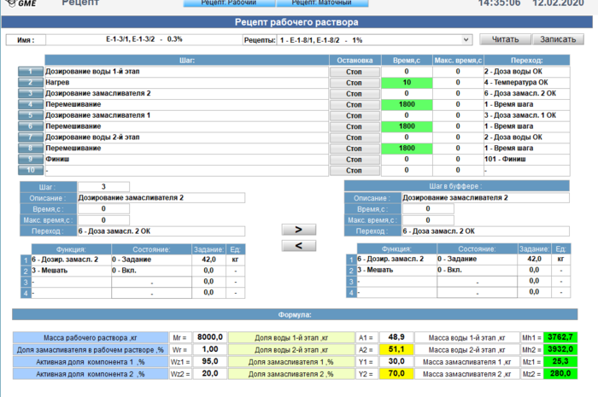Click the GME logo
This screenshot has height=397, width=598.
(x=22, y=4)
